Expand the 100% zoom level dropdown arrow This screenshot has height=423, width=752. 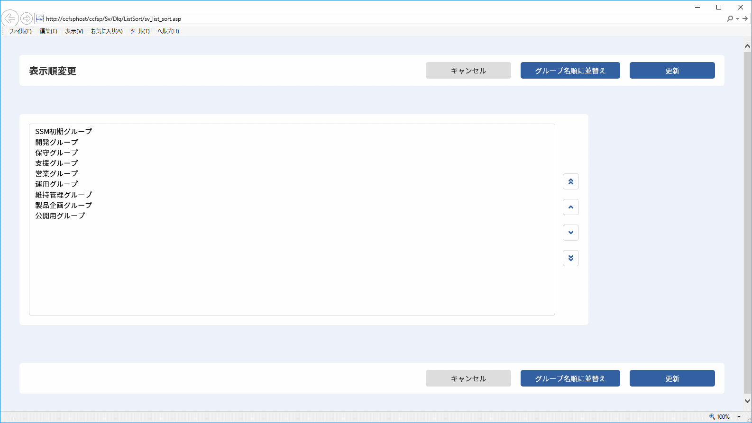(x=739, y=417)
